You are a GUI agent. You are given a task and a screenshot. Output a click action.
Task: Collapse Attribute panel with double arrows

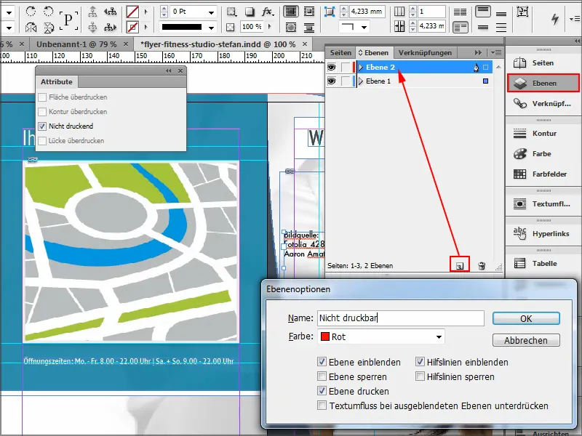(169, 70)
